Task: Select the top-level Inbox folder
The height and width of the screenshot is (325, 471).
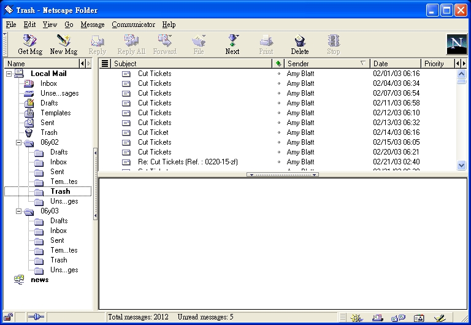Action: pos(48,83)
